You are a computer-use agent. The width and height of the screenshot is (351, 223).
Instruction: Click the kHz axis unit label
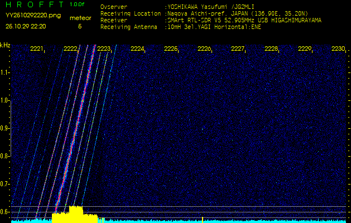point(5,45)
